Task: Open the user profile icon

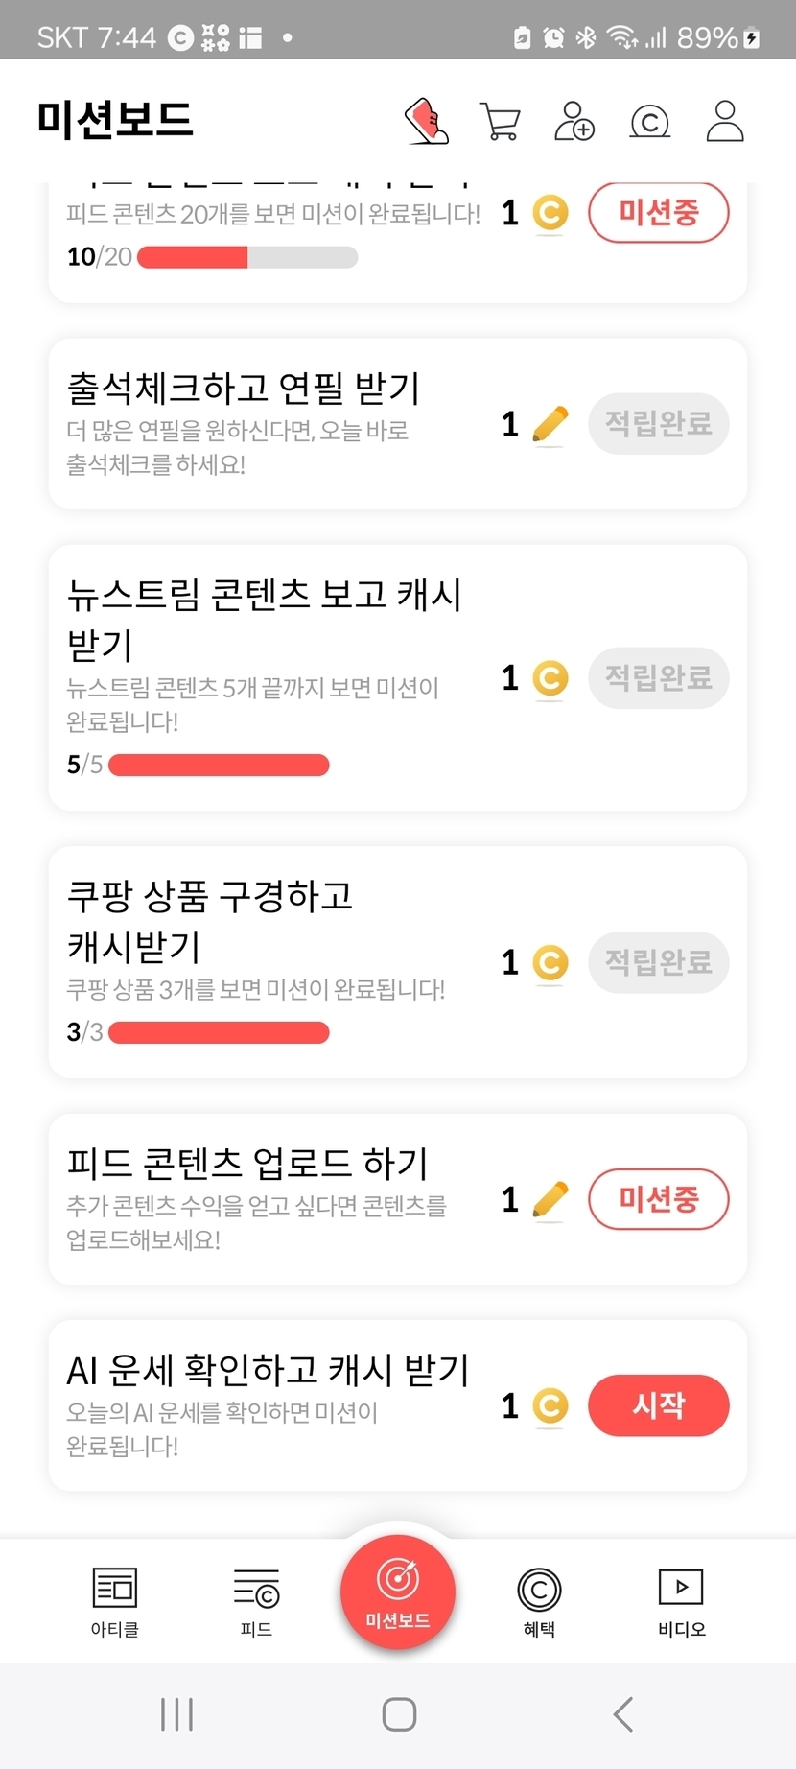Action: pyautogui.click(x=725, y=122)
